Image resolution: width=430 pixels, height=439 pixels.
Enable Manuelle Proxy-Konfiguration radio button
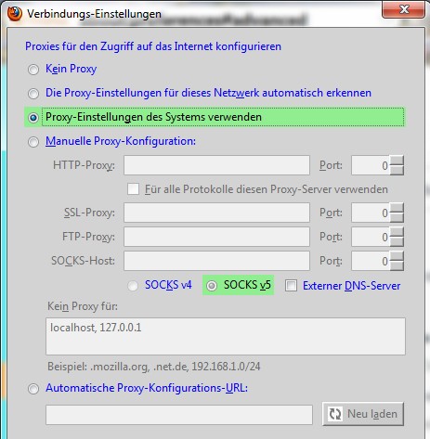pyautogui.click(x=33, y=142)
